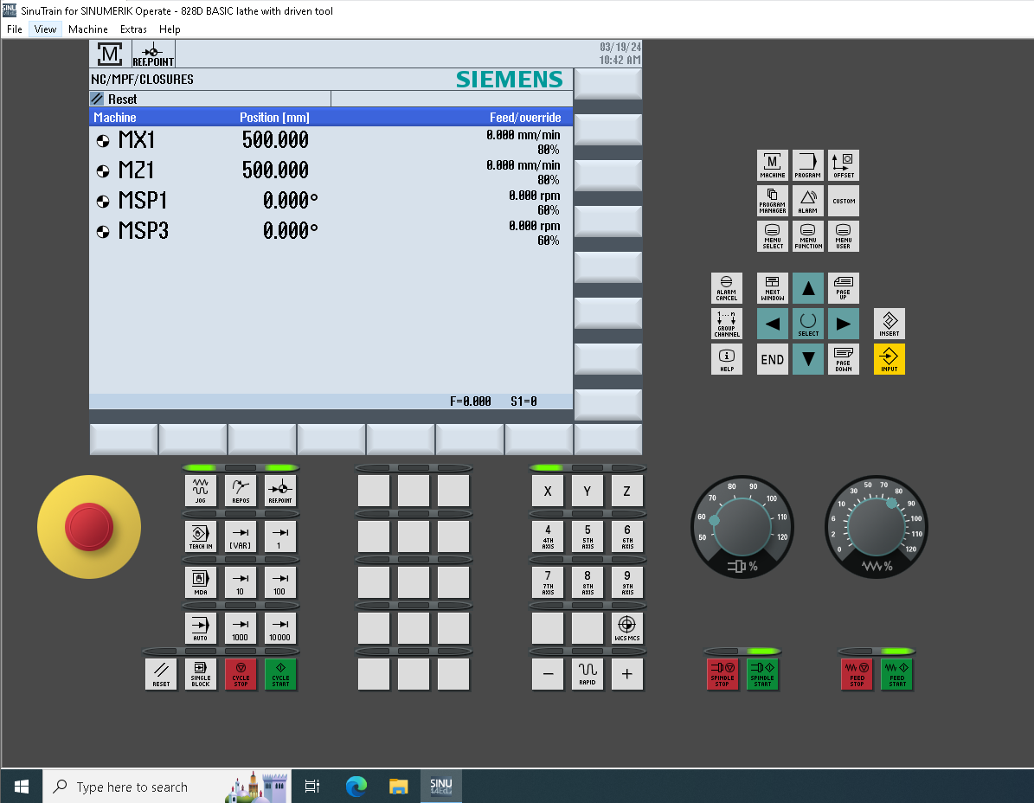Open the View menu
This screenshot has height=803, width=1034.
tap(46, 29)
